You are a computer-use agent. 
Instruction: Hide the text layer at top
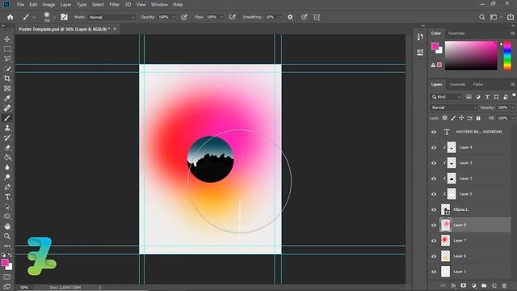(x=434, y=132)
